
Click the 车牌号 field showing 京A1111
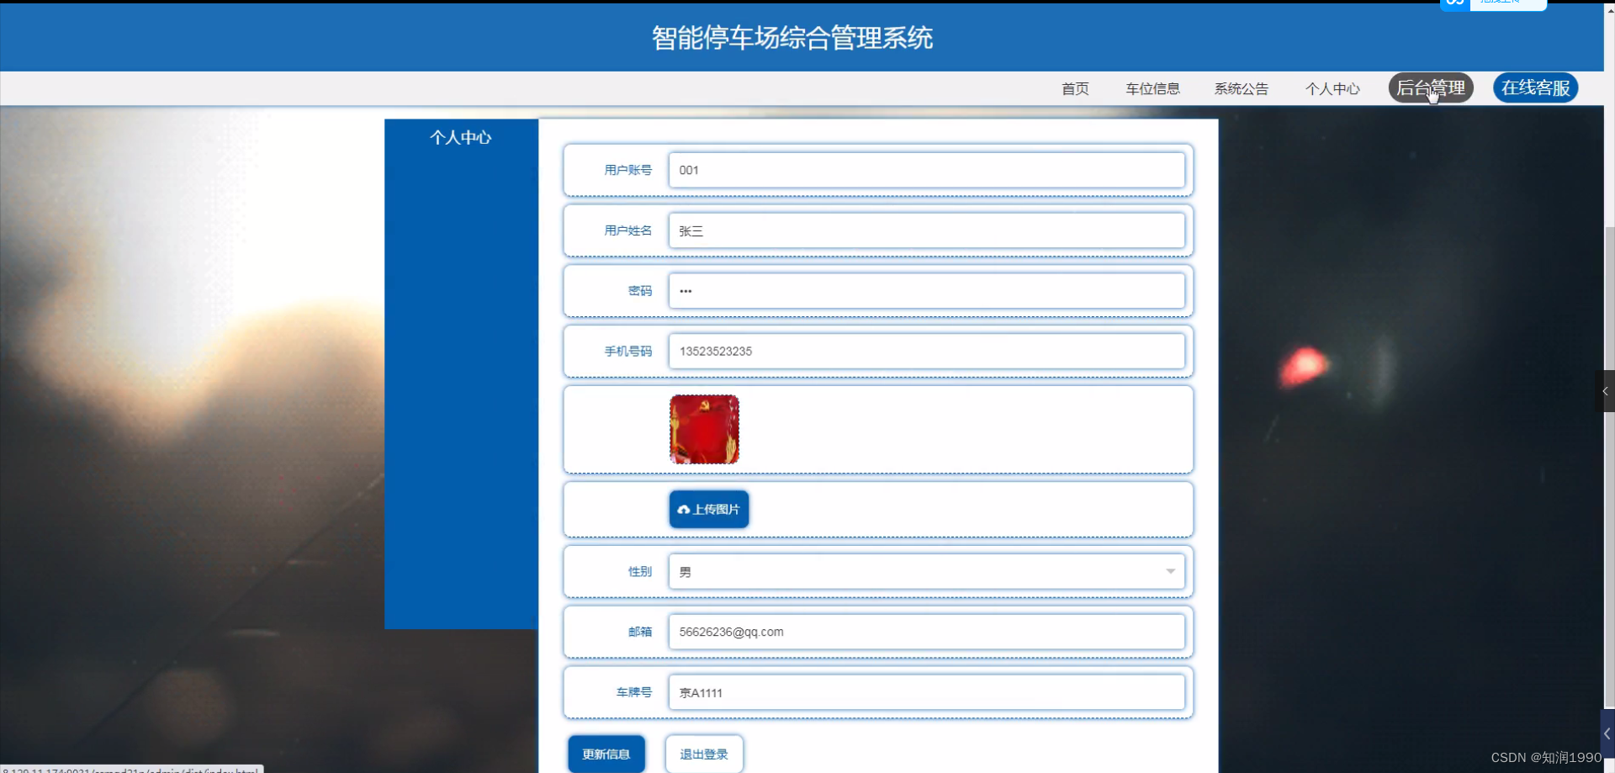[925, 692]
